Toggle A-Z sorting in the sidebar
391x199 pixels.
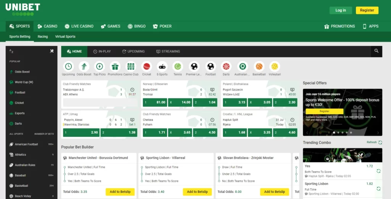[x=11, y=51]
